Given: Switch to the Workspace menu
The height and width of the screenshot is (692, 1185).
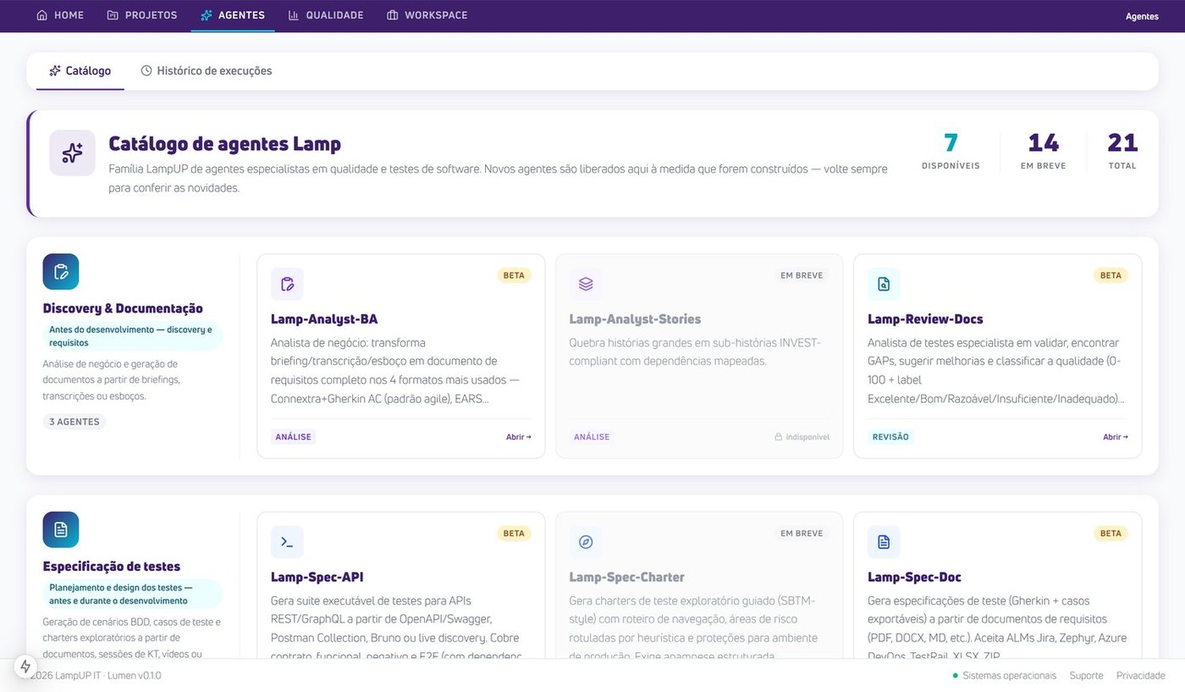Looking at the screenshot, I should [x=427, y=15].
